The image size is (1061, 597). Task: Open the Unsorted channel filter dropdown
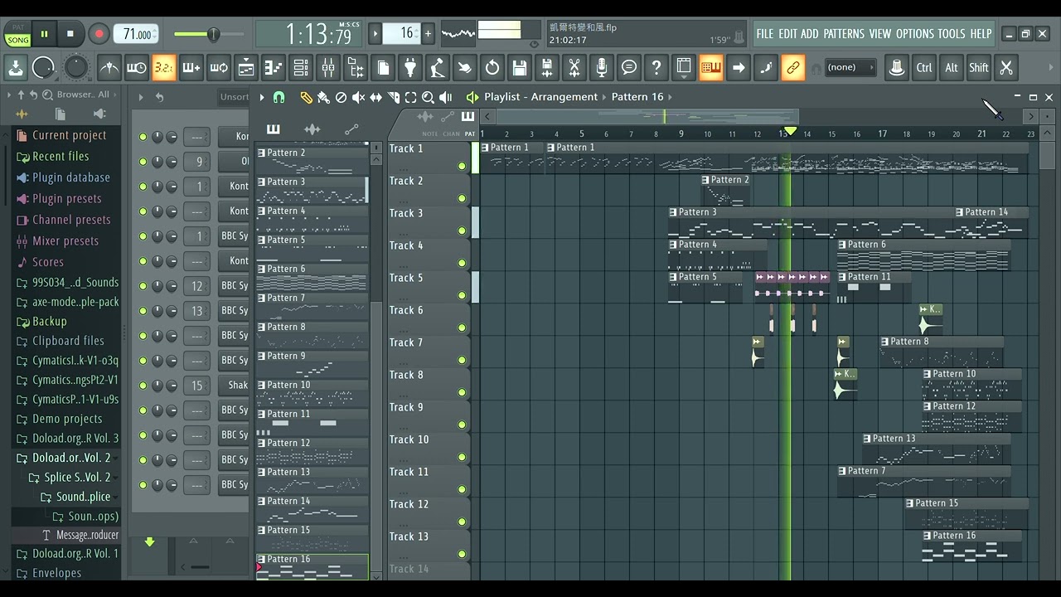coord(233,97)
